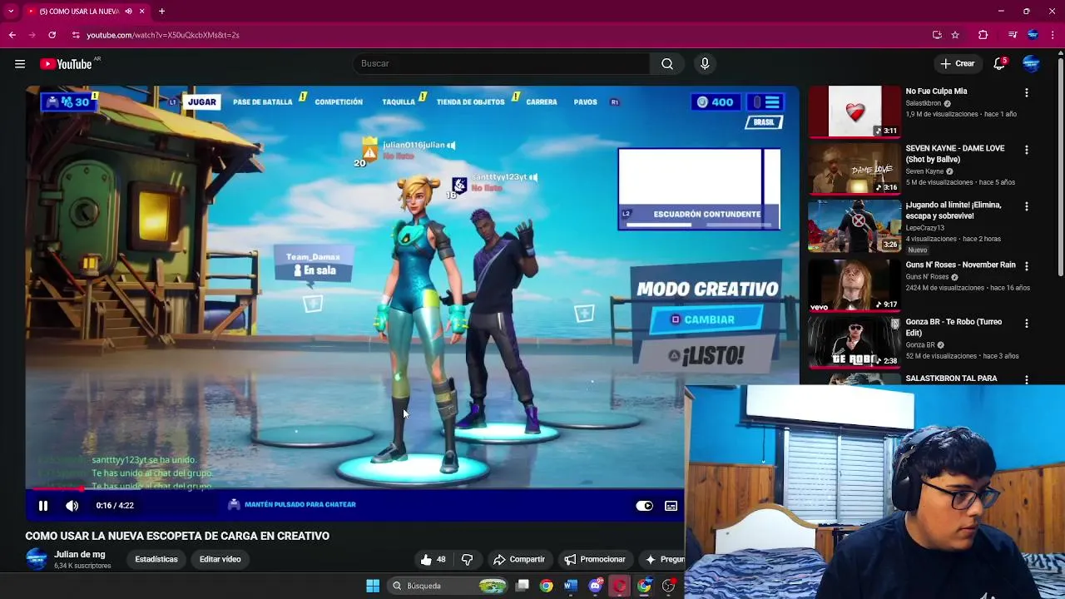Viewport: 1065px width, 599px height.
Task: Like the video with 48 likes
Action: 433,560
